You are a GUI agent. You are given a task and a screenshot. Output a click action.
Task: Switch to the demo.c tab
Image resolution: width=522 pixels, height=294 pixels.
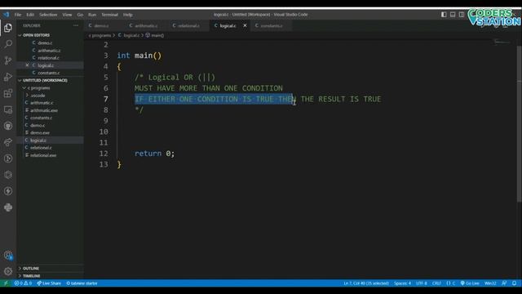[101, 25]
